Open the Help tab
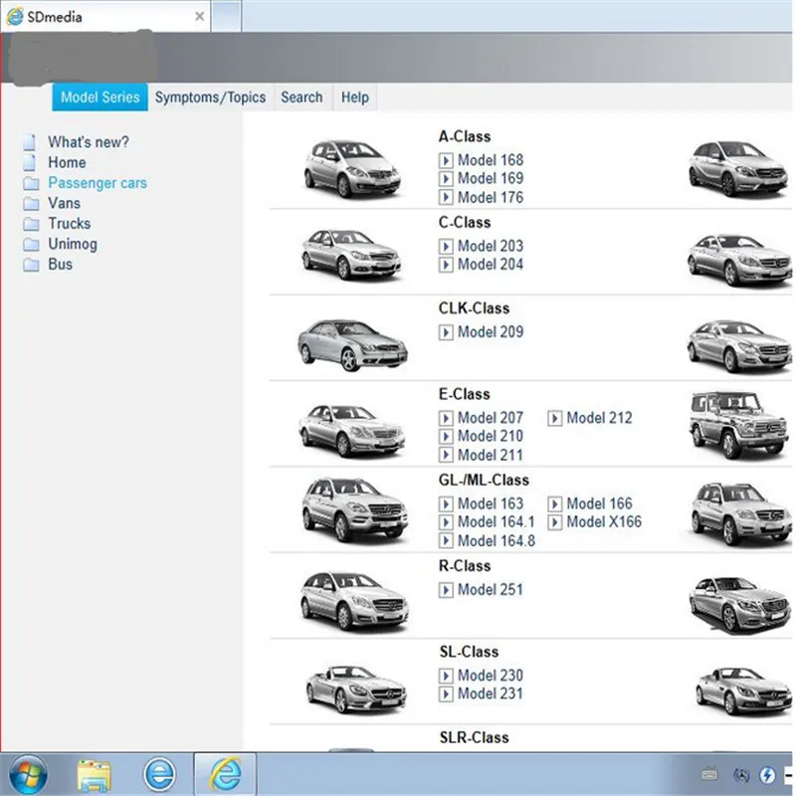 coord(355,98)
